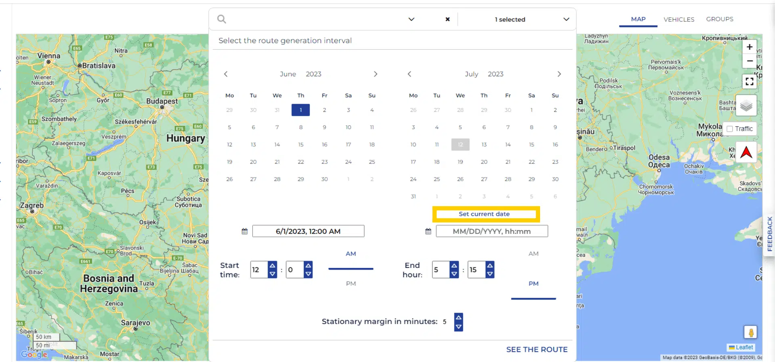This screenshot has height=362, width=775.
Task: Switch to the VEHICLES tab
Action: point(679,19)
